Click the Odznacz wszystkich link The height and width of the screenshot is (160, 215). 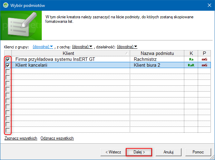coord(57,138)
